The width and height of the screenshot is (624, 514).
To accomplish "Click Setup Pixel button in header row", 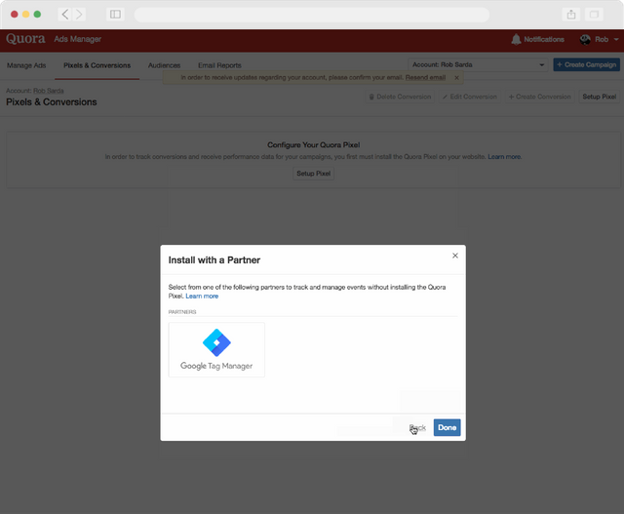I will point(599,97).
